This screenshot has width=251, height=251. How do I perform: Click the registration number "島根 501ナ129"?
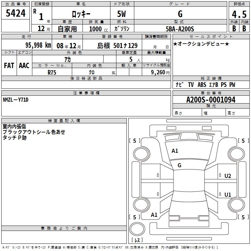(117, 46)
